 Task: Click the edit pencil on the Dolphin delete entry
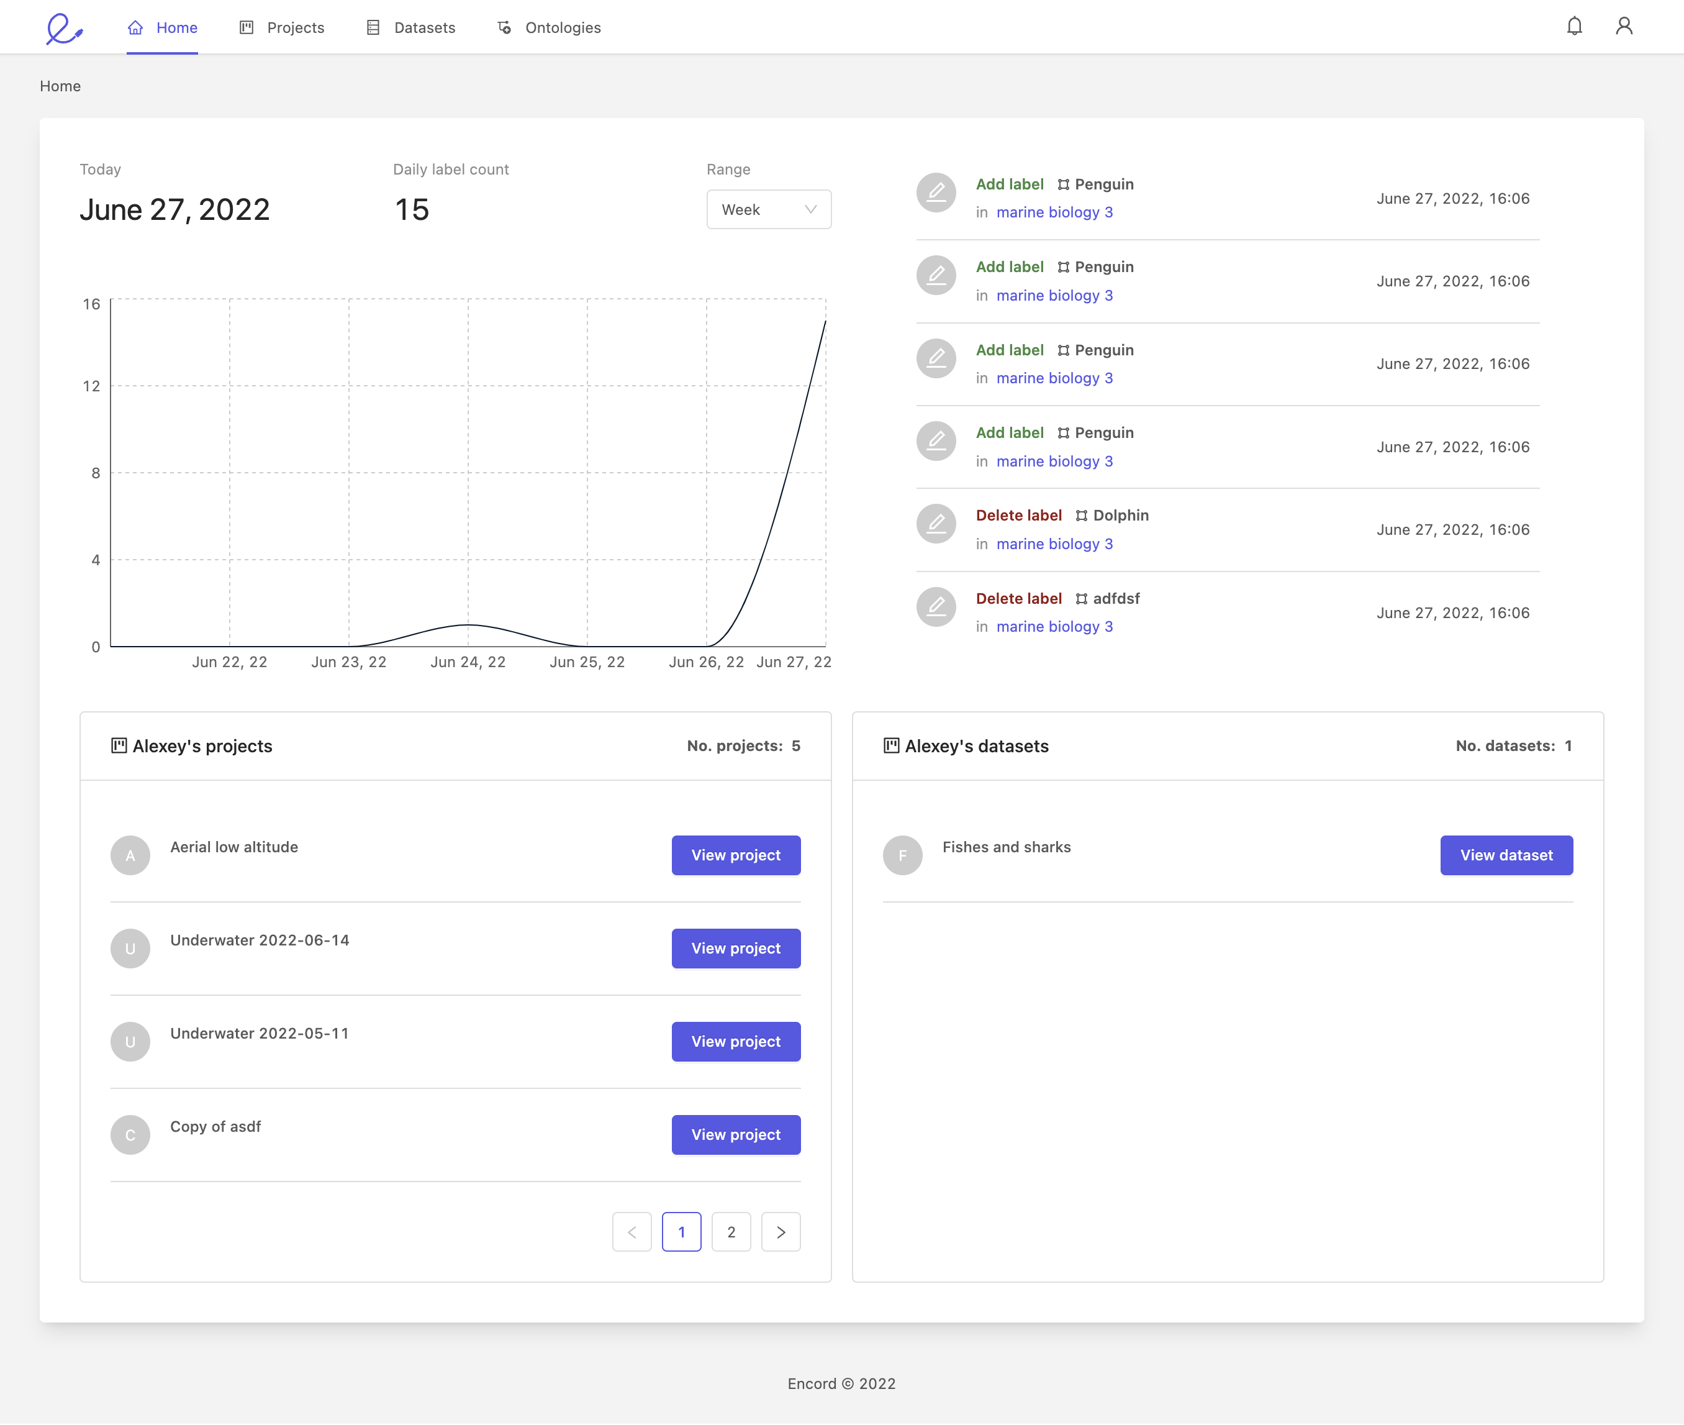coord(936,524)
